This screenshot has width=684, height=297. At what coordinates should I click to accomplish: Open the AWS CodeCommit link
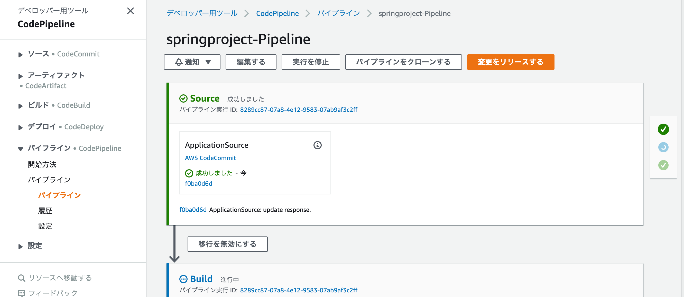coord(210,158)
